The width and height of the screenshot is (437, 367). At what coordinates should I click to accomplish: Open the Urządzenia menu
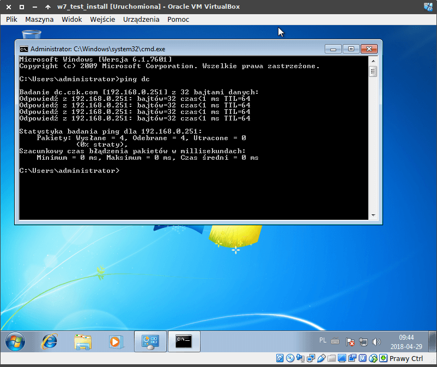[141, 20]
